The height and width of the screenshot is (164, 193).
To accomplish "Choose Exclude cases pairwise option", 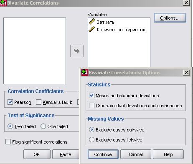I will (91, 130).
